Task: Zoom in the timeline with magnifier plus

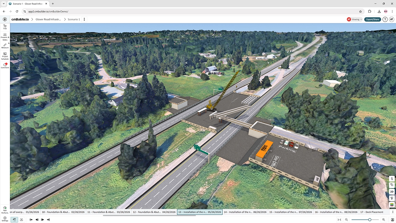Action: [x=384, y=220]
